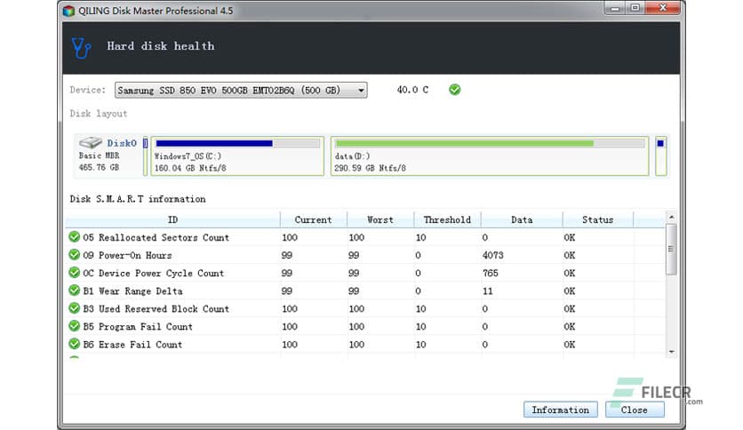Select the '0C Device Power Cycle Count' row text
Image resolution: width=743 pixels, height=430 pixels.
coord(154,274)
